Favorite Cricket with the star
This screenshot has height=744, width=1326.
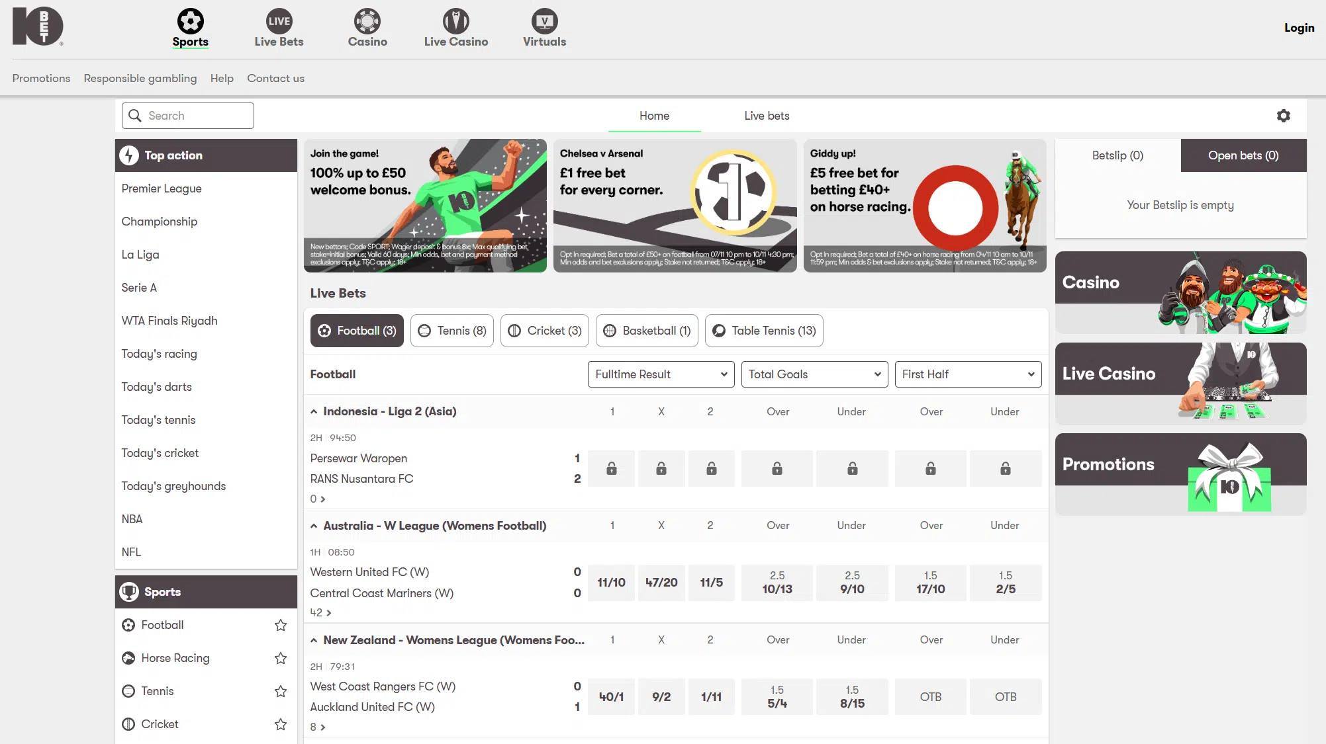point(281,724)
